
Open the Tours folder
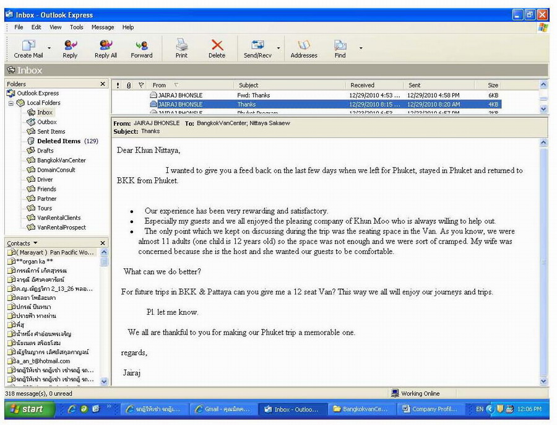[x=44, y=208]
